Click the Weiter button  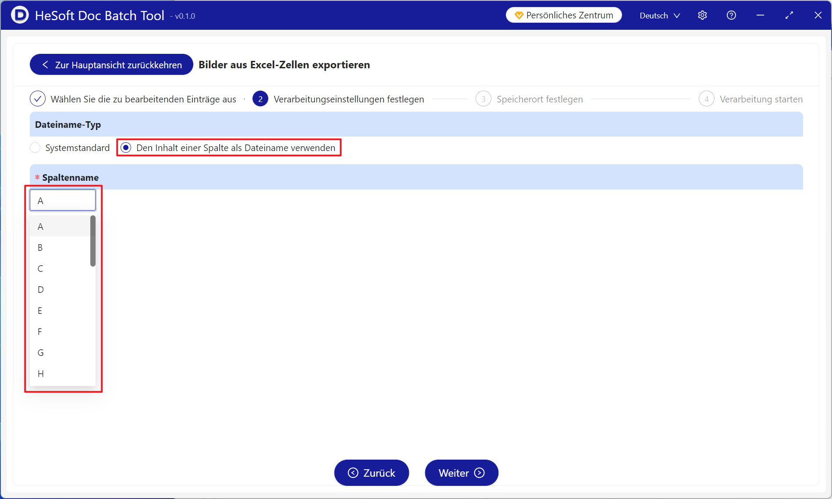462,473
